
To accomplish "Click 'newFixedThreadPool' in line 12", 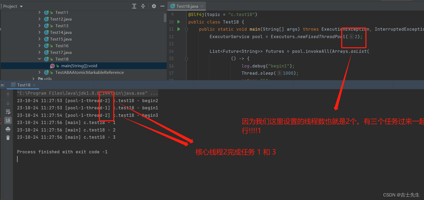I will [x=321, y=37].
